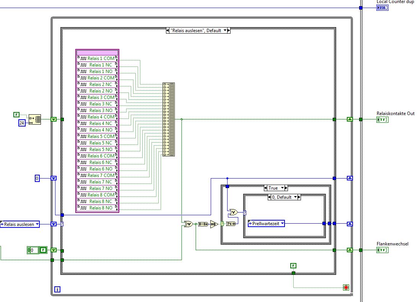Select the Relais 8 COM element
Screen dimensions: 418x302
[x=97, y=195]
